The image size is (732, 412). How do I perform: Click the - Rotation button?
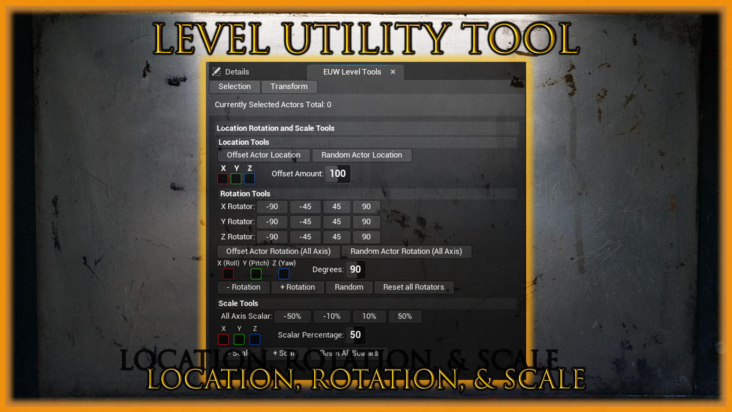click(244, 287)
